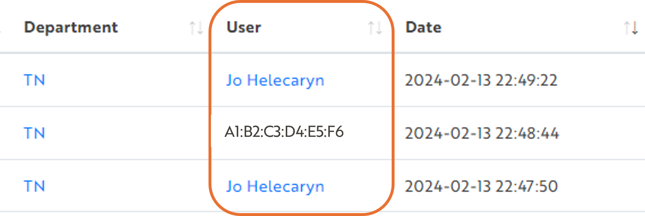Screen dimensions: 645x216
Task: Click blank space between Date header and its sort icon
Action: tap(532, 28)
